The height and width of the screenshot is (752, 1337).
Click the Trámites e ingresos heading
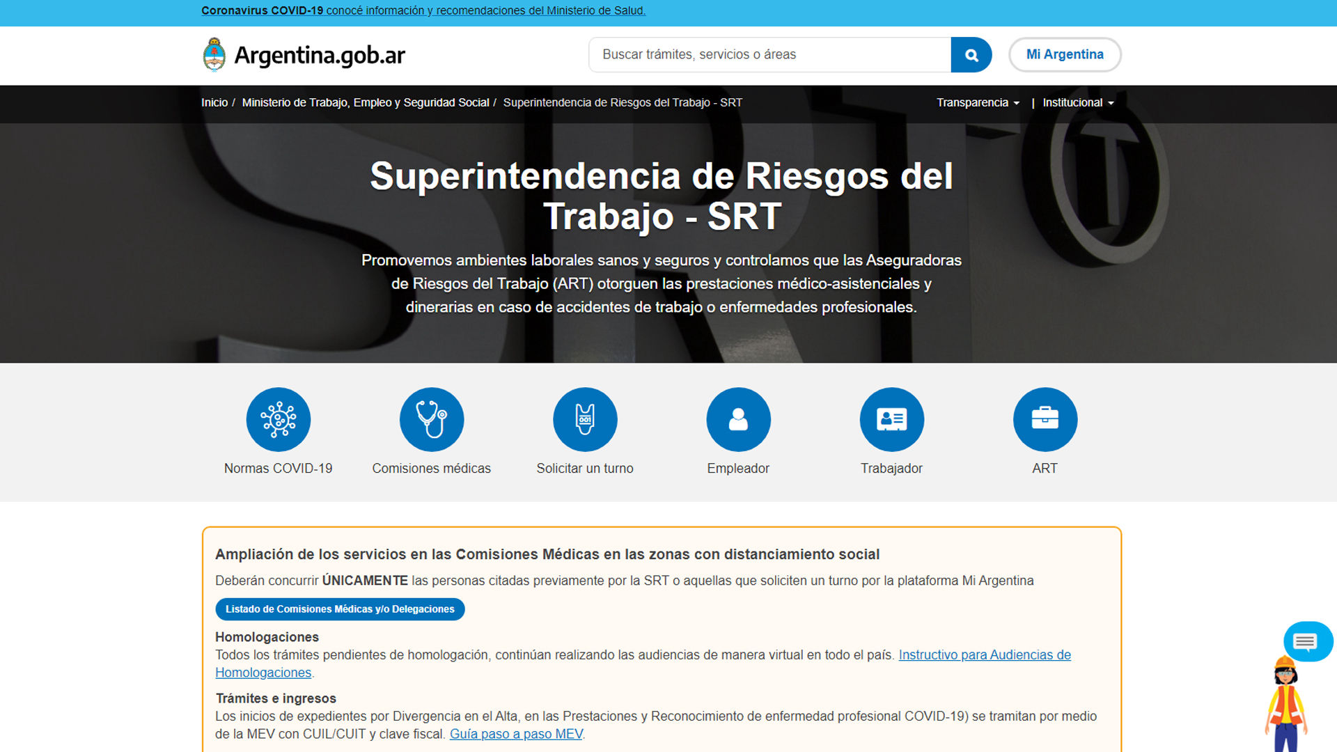coord(276,698)
